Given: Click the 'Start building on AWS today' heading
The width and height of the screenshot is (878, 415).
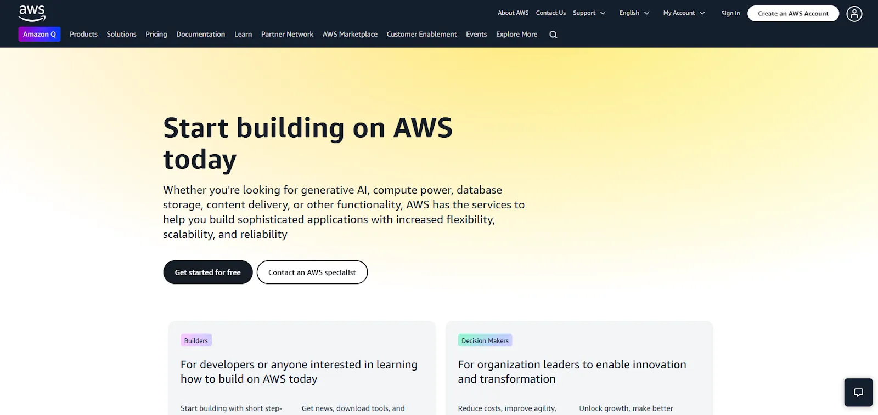Looking at the screenshot, I should 308,144.
